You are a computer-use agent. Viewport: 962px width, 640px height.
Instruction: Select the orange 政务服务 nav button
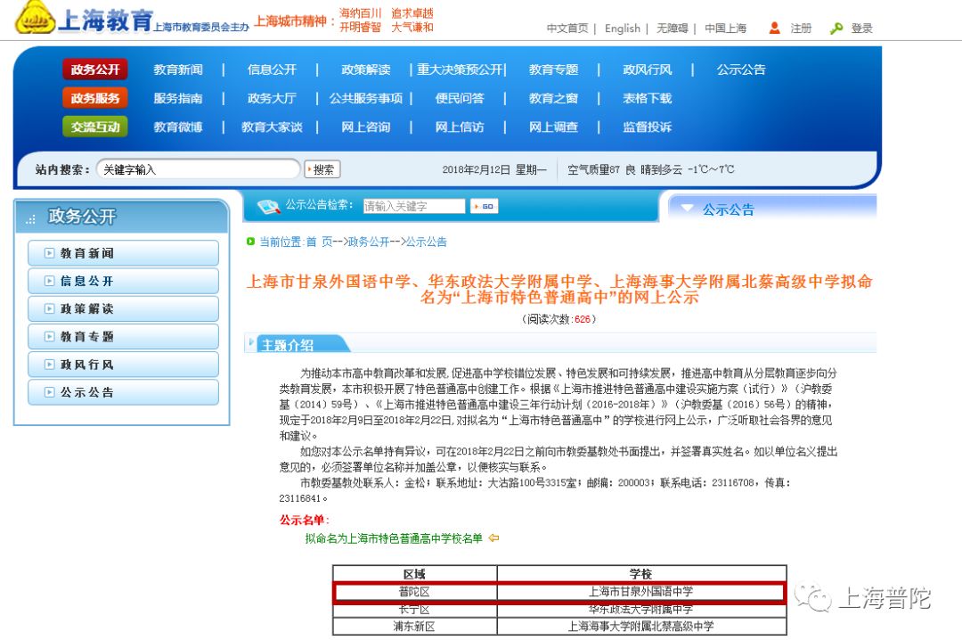[x=95, y=98]
